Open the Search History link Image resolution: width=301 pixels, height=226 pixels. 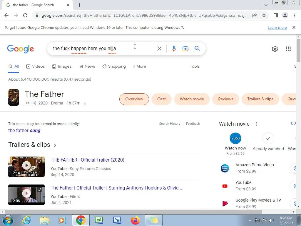pyautogui.click(x=170, y=124)
